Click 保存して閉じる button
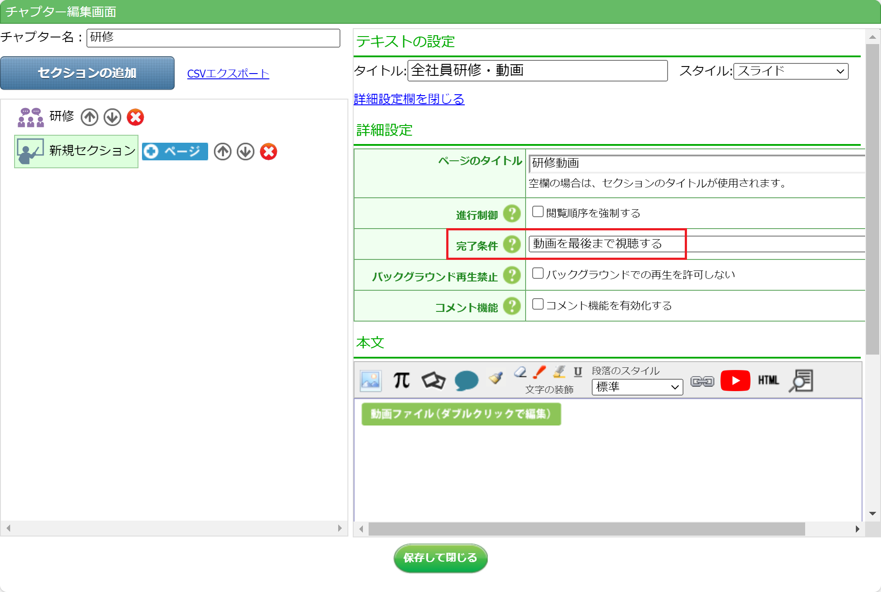The image size is (881, 592). 440,558
